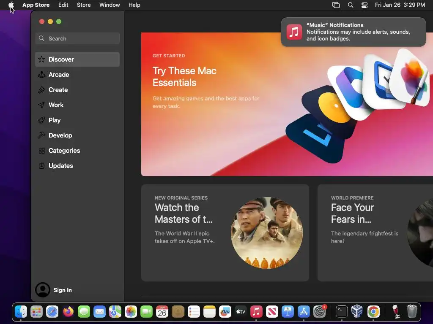Open Create via its paintbrush icon
The width and height of the screenshot is (433, 324).
[x=41, y=89]
